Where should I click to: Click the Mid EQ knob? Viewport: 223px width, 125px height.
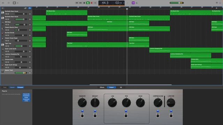[126, 103]
